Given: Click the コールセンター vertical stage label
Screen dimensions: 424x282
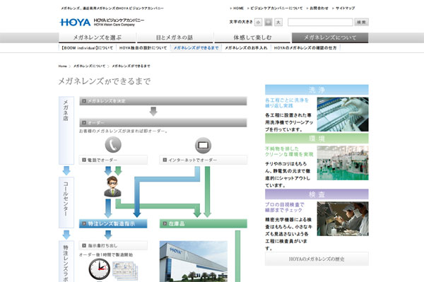Looking at the screenshot, I should coord(66,203).
